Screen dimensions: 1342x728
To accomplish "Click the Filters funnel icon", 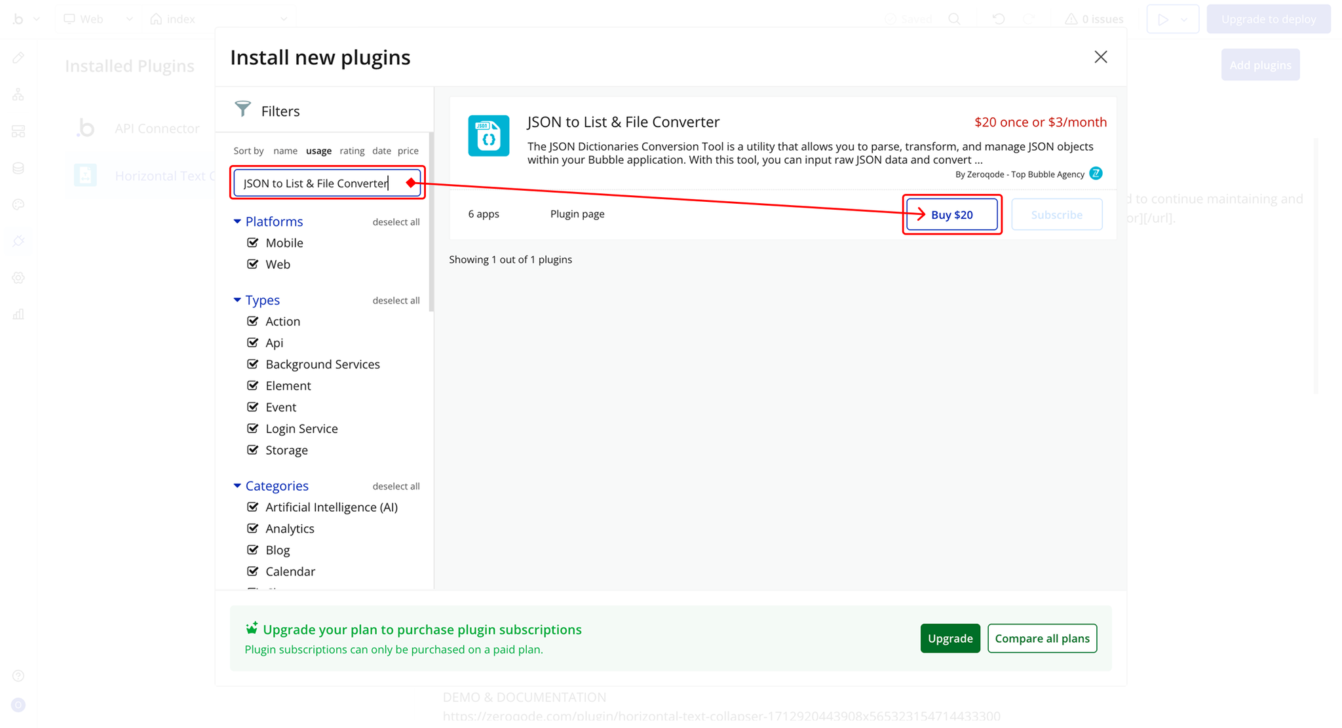I will point(243,109).
